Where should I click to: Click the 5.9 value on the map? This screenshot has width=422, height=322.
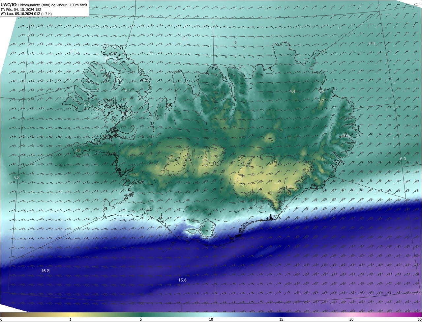click(x=87, y=104)
